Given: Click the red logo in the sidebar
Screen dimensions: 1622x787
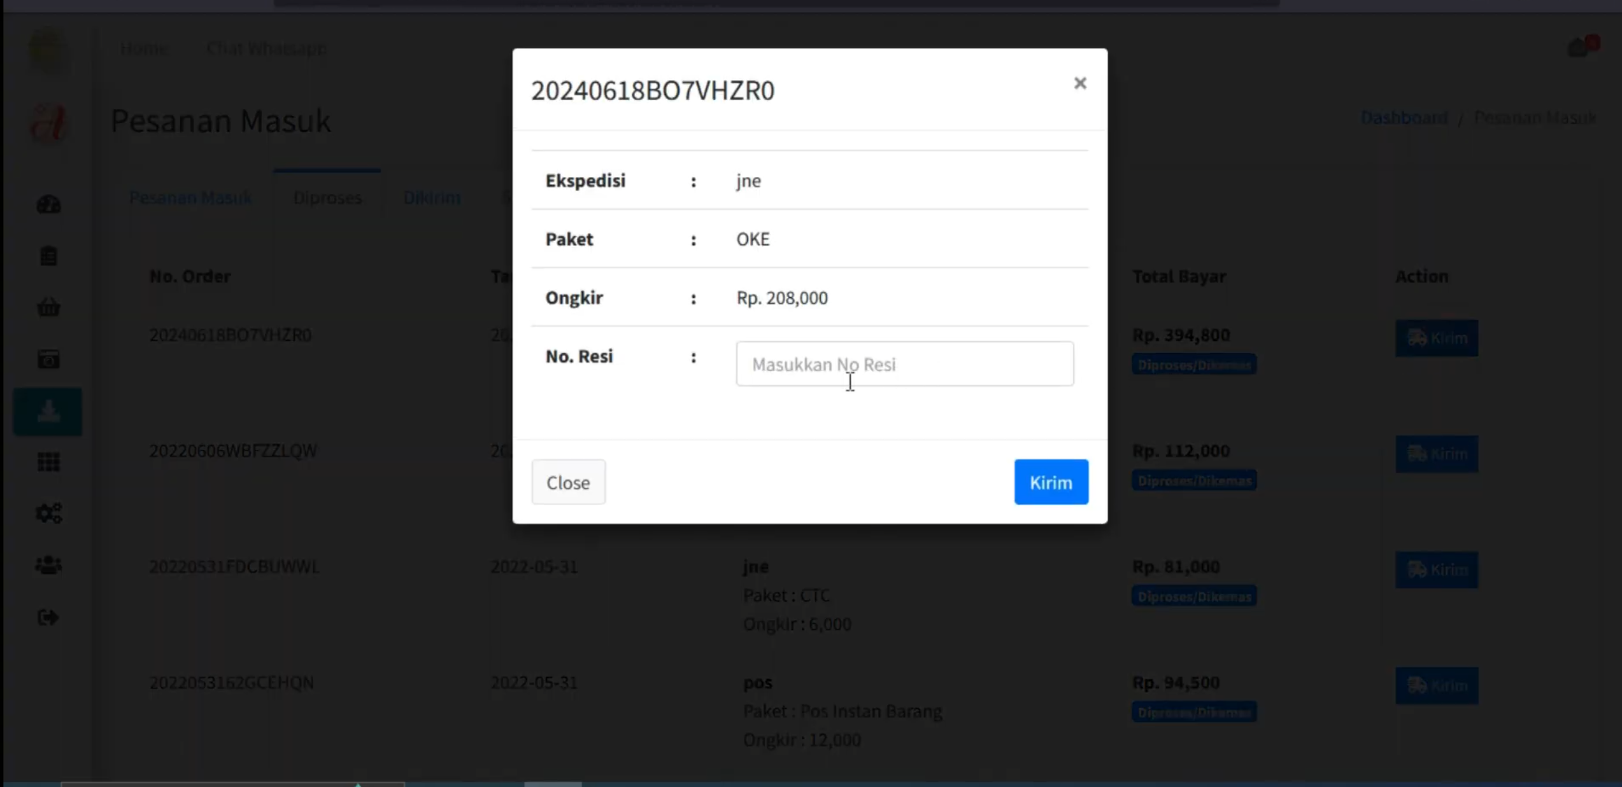Looking at the screenshot, I should (48, 123).
